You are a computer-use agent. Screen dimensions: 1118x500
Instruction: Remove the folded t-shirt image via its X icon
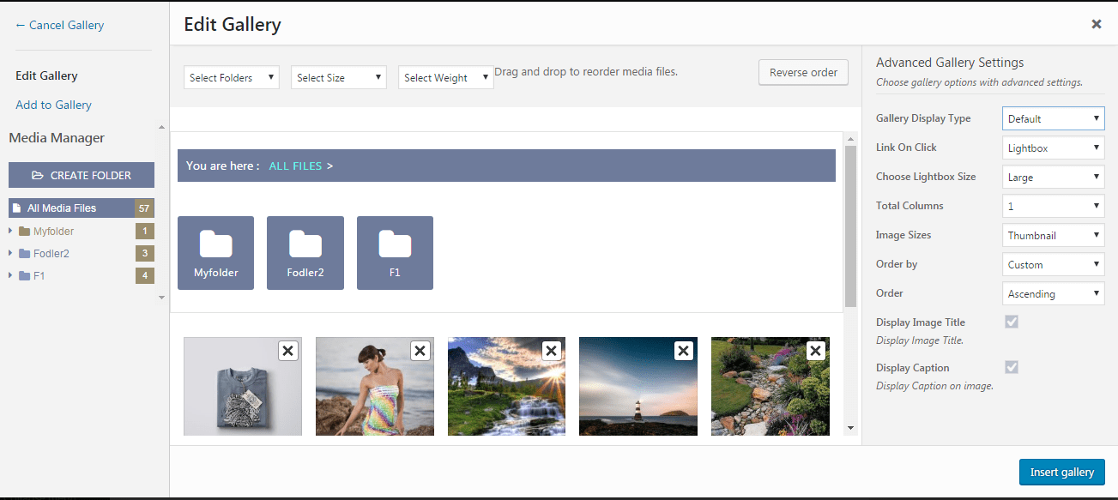[287, 351]
